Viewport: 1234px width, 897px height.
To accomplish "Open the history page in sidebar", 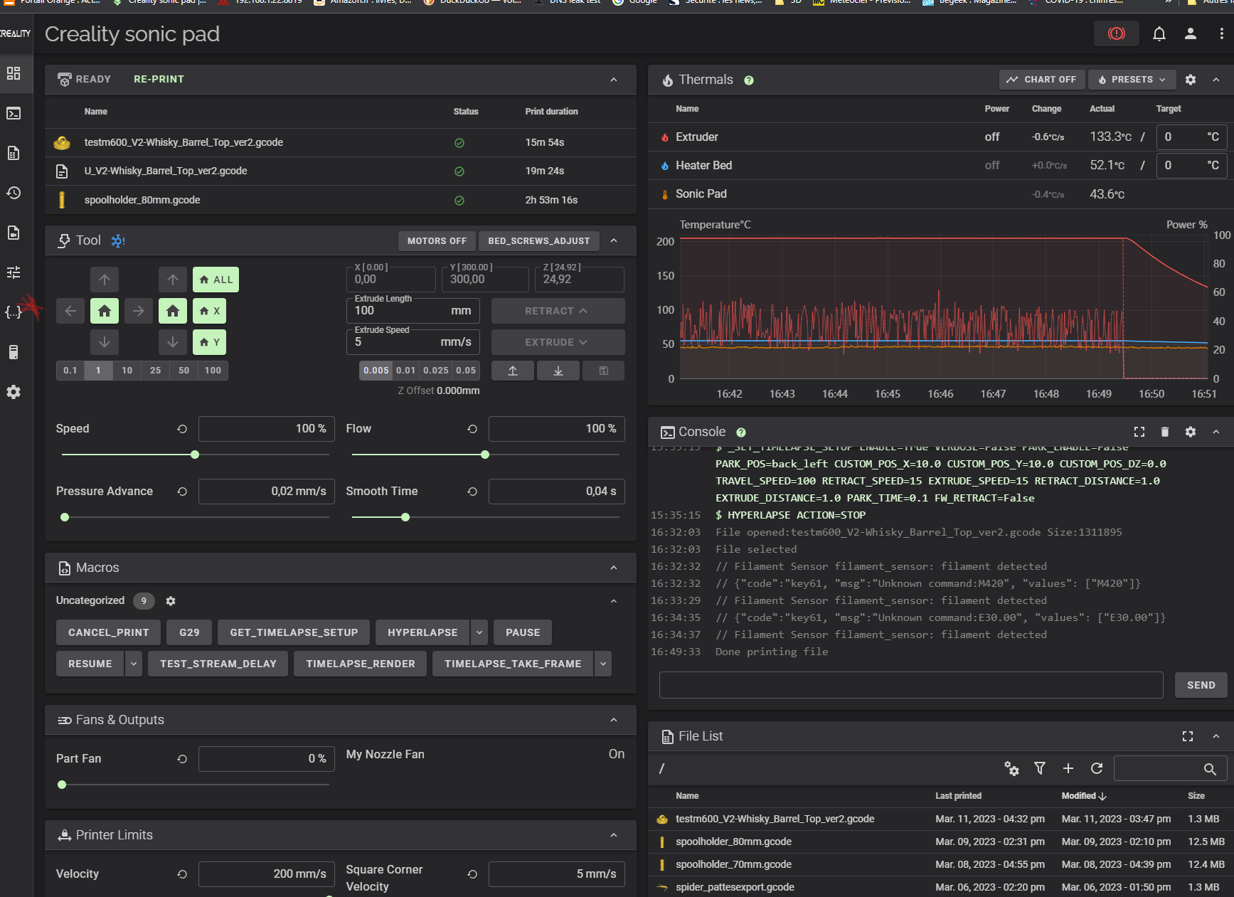I will point(14,193).
